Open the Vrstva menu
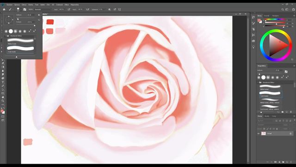The image size is (296, 167). 31,5
